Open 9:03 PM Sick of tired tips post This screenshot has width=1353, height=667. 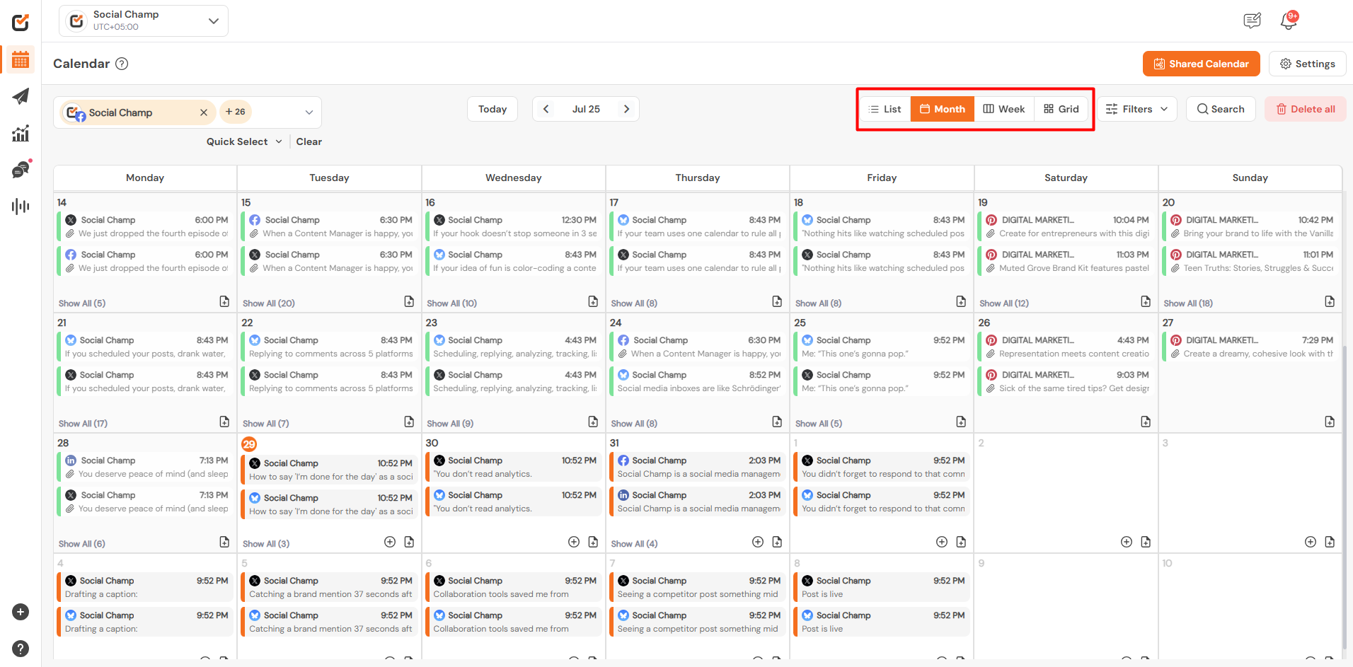(1066, 381)
